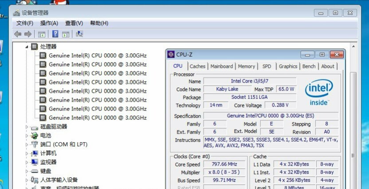Click the chip icon of the fifth CPU entry
Screen dimensions: 369x189
[43, 91]
